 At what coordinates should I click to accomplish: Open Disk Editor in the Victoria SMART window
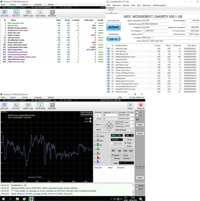52,13
